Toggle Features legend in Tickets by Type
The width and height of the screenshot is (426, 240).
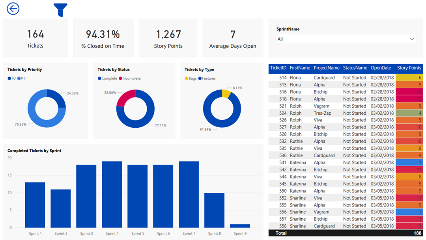207,78
